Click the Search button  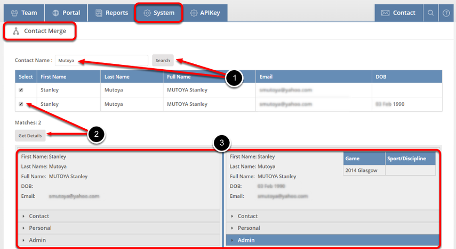163,60
